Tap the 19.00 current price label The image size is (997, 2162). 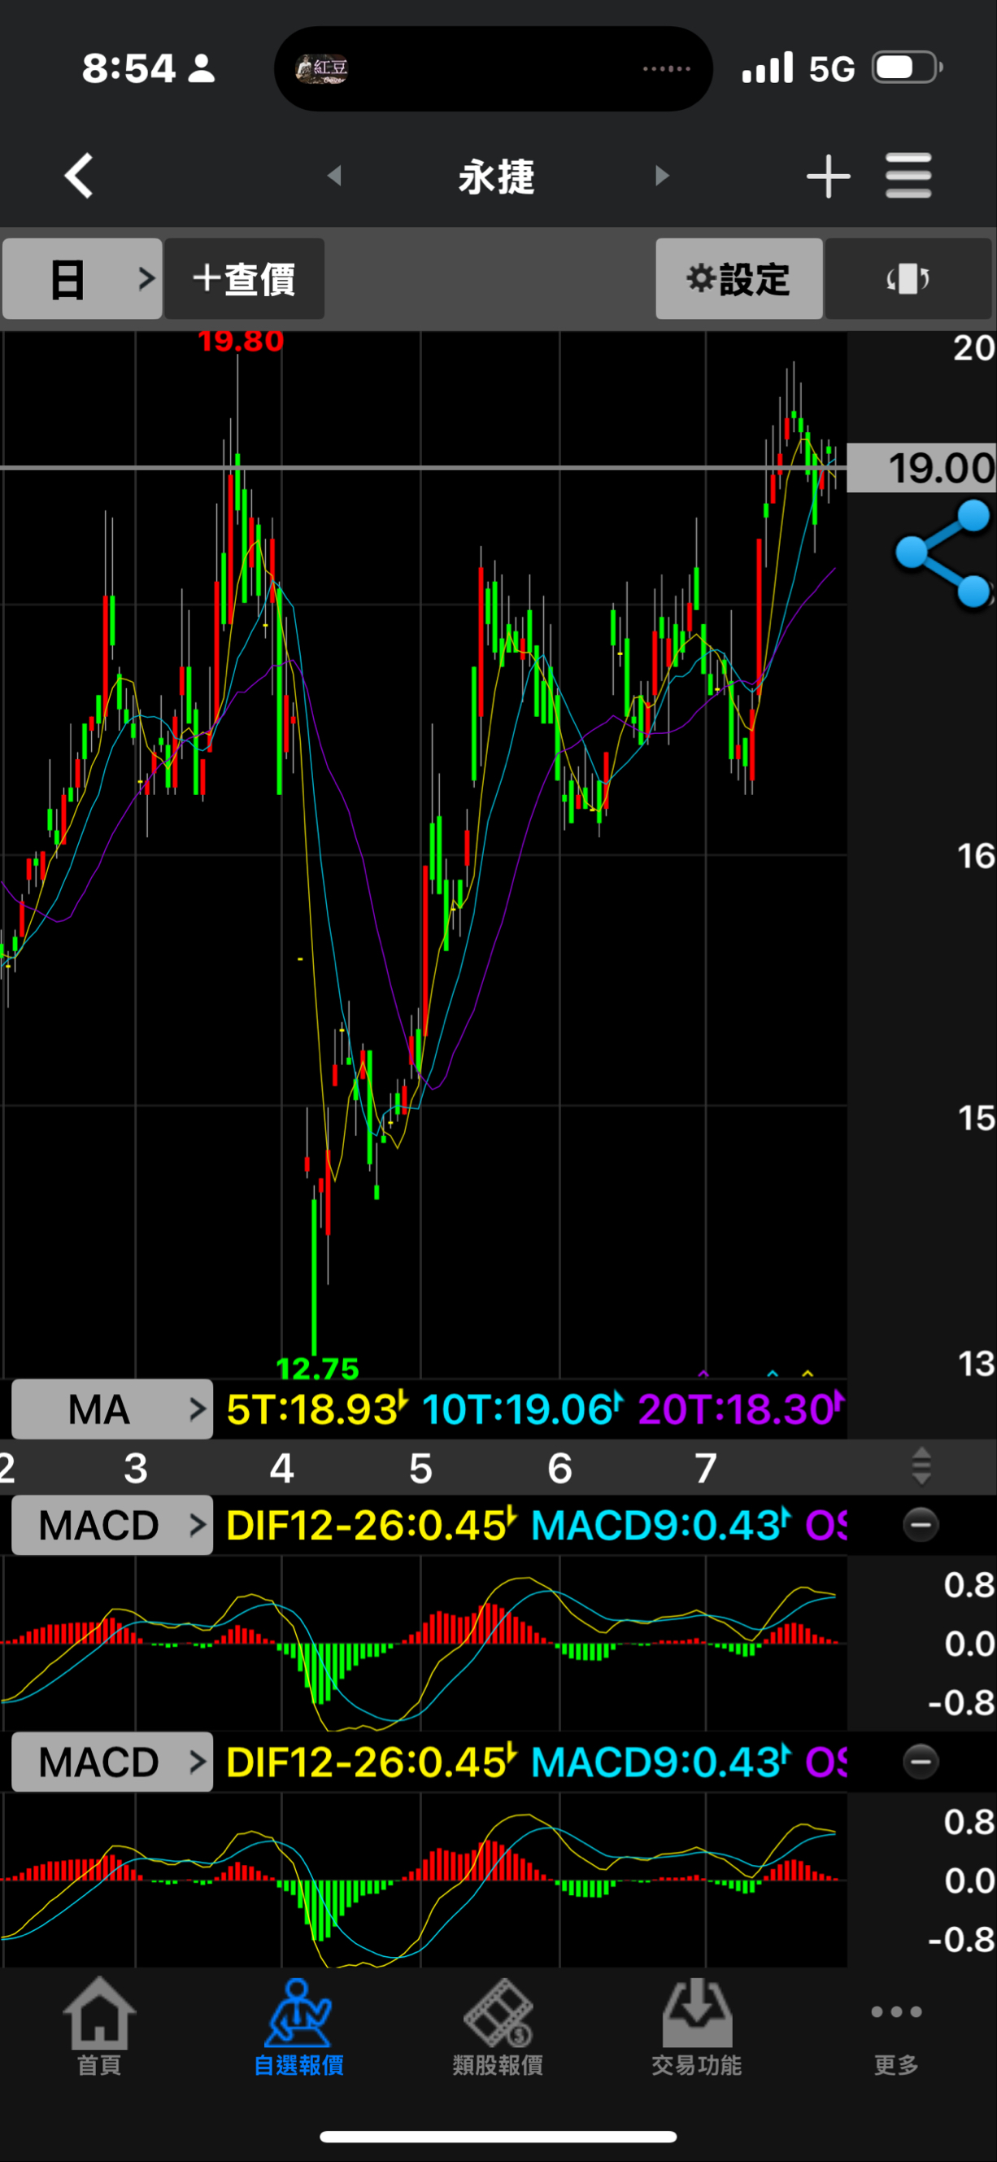click(921, 468)
